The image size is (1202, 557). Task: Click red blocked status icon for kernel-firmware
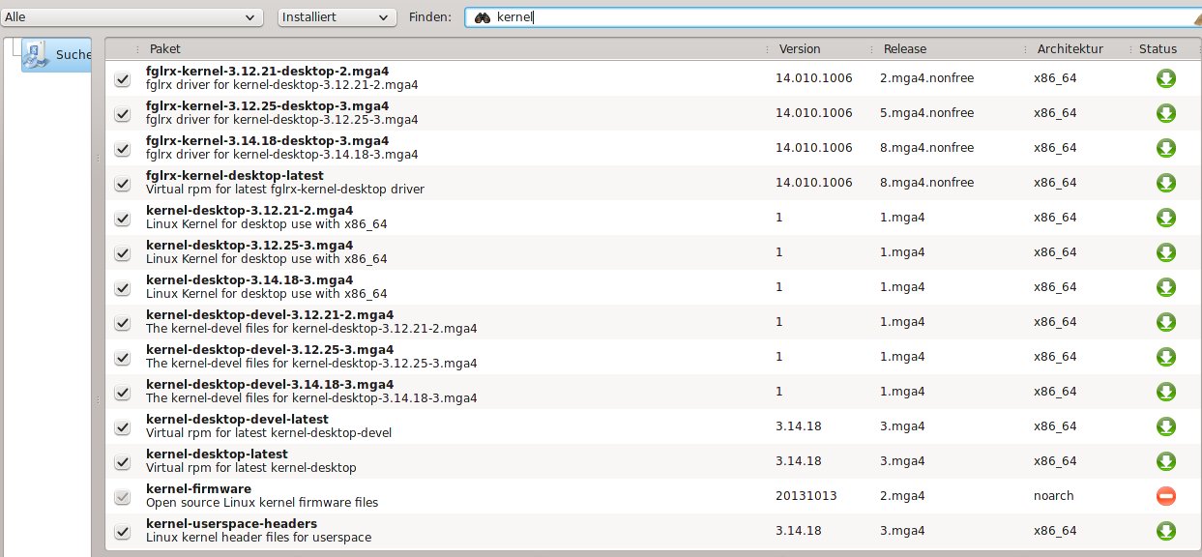click(x=1166, y=496)
